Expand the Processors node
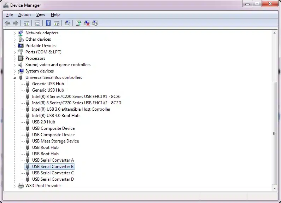This screenshot has height=203, width=281. click(x=14, y=59)
